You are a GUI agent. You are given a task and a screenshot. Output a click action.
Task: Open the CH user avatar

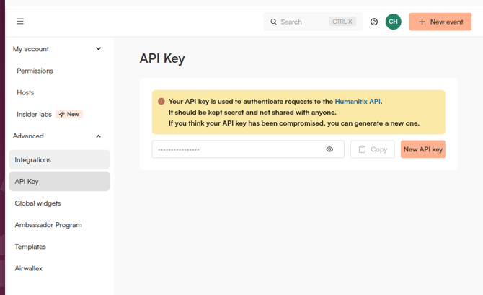point(393,22)
